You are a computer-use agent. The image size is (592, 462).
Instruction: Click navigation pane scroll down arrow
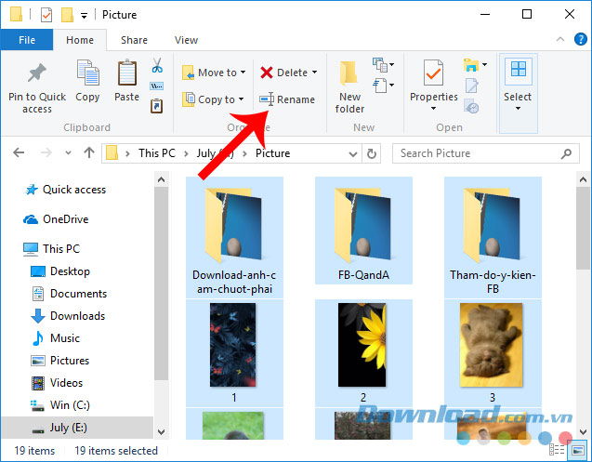[161, 431]
